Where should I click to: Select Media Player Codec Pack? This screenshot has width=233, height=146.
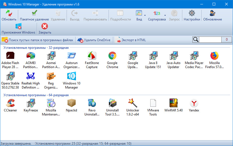coord(194,60)
